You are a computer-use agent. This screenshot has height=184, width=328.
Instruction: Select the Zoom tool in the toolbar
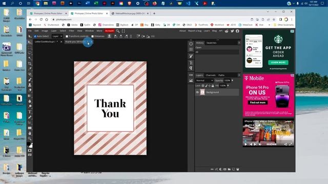pyautogui.click(x=30, y=139)
